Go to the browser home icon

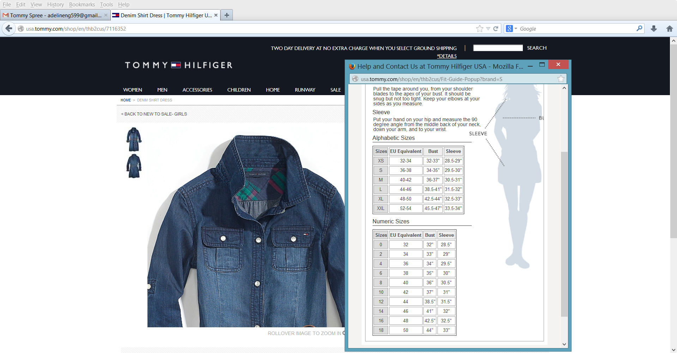coord(669,29)
